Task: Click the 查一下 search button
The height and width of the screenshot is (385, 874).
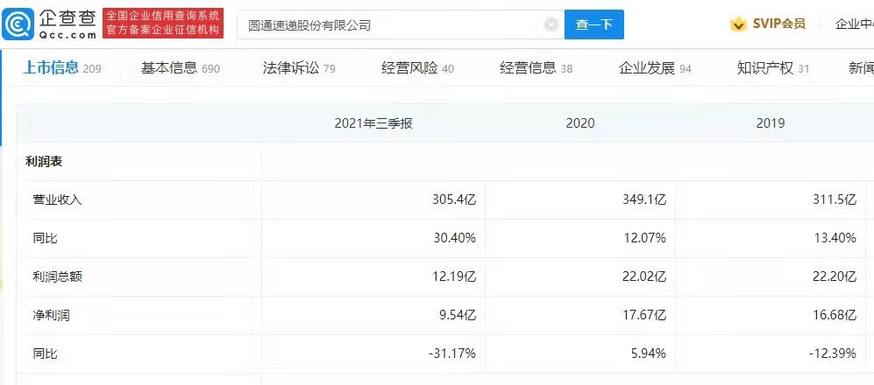Action: point(594,24)
